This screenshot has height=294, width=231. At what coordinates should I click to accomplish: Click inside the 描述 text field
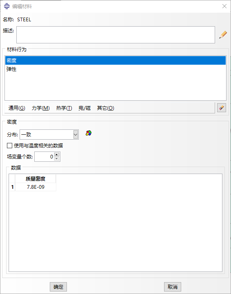(115, 35)
